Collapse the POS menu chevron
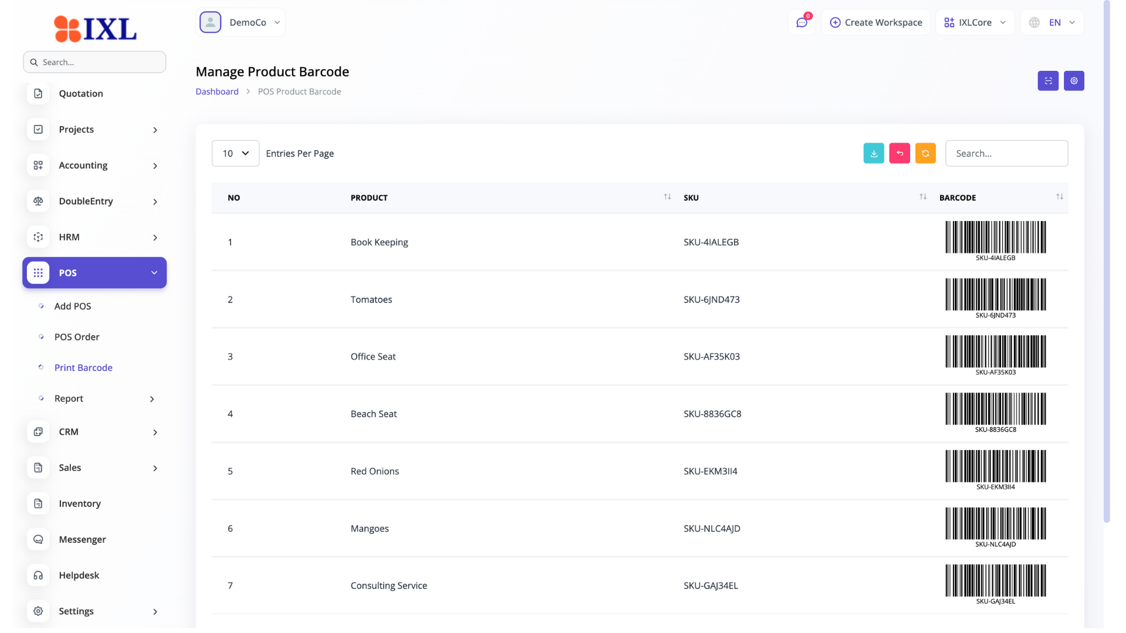Screen dimensions: 1126x633 154,273
